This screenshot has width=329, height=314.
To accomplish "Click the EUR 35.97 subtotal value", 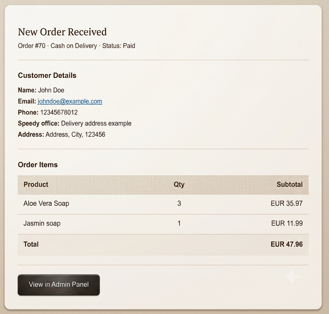I will tap(287, 203).
